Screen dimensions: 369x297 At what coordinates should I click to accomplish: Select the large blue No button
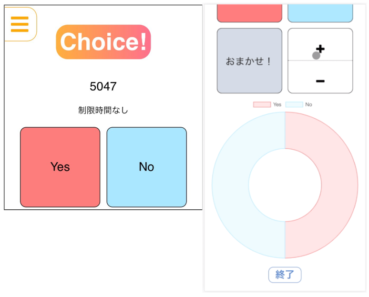click(146, 167)
